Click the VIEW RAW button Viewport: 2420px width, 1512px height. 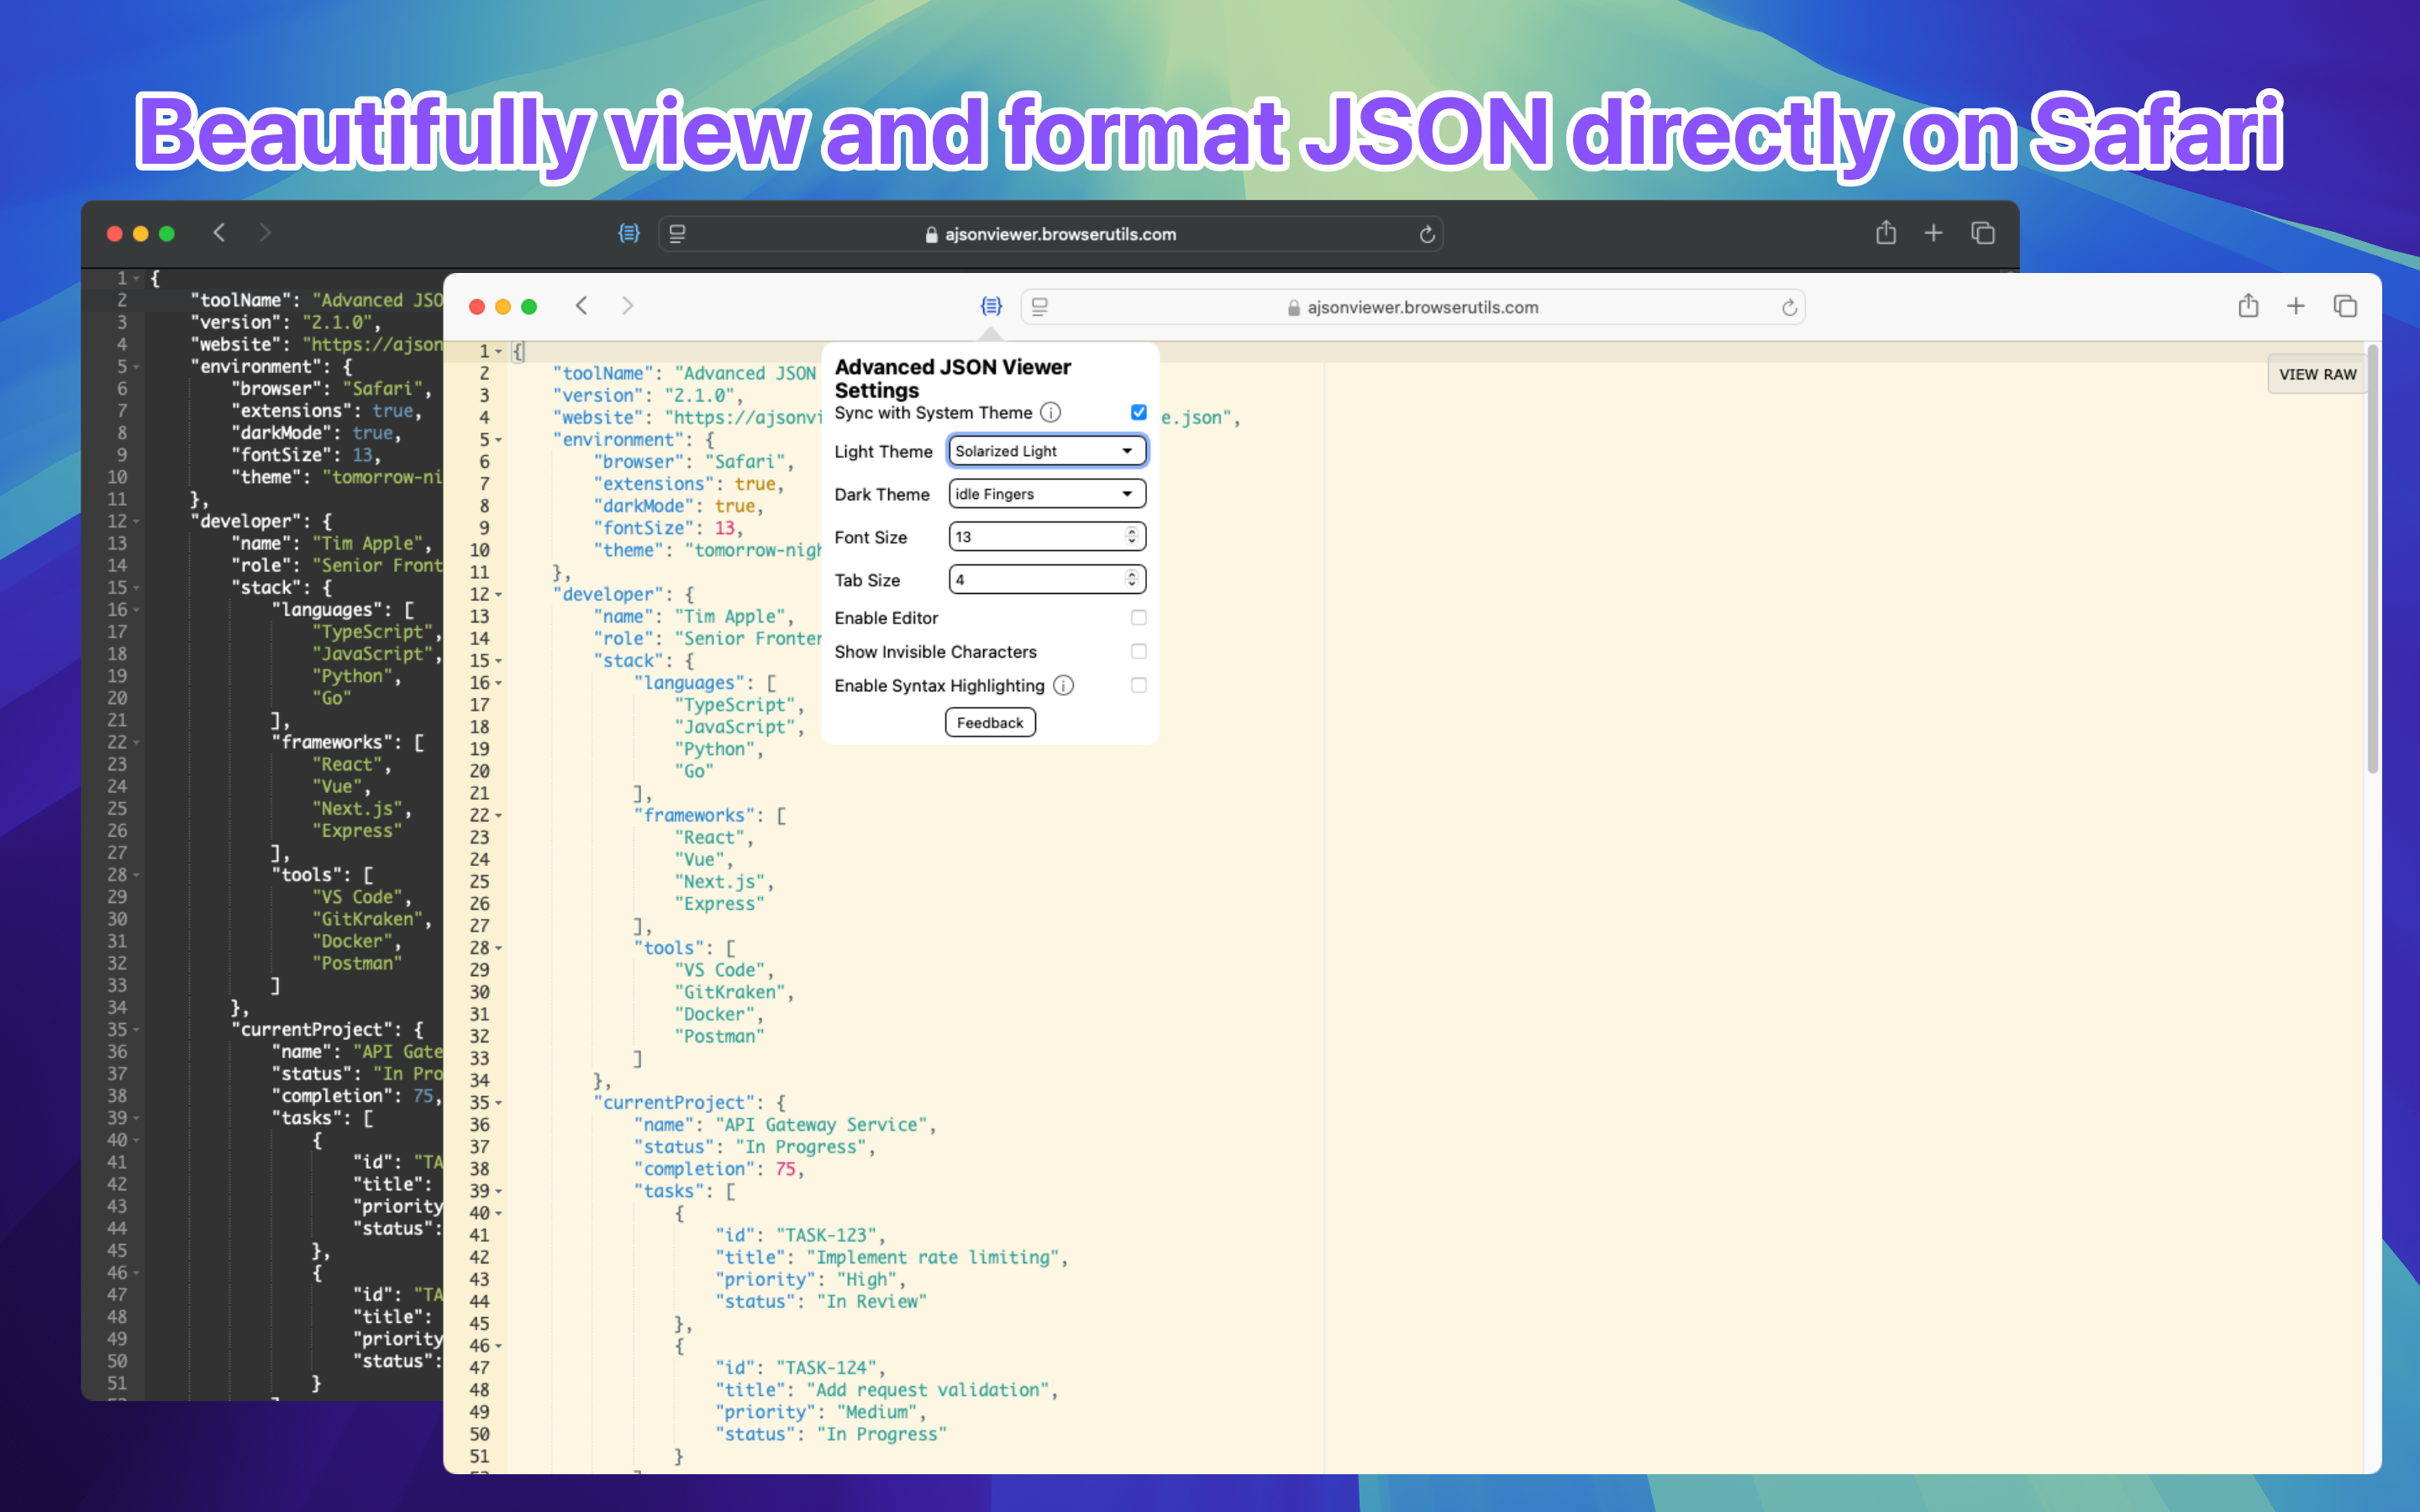(2317, 374)
